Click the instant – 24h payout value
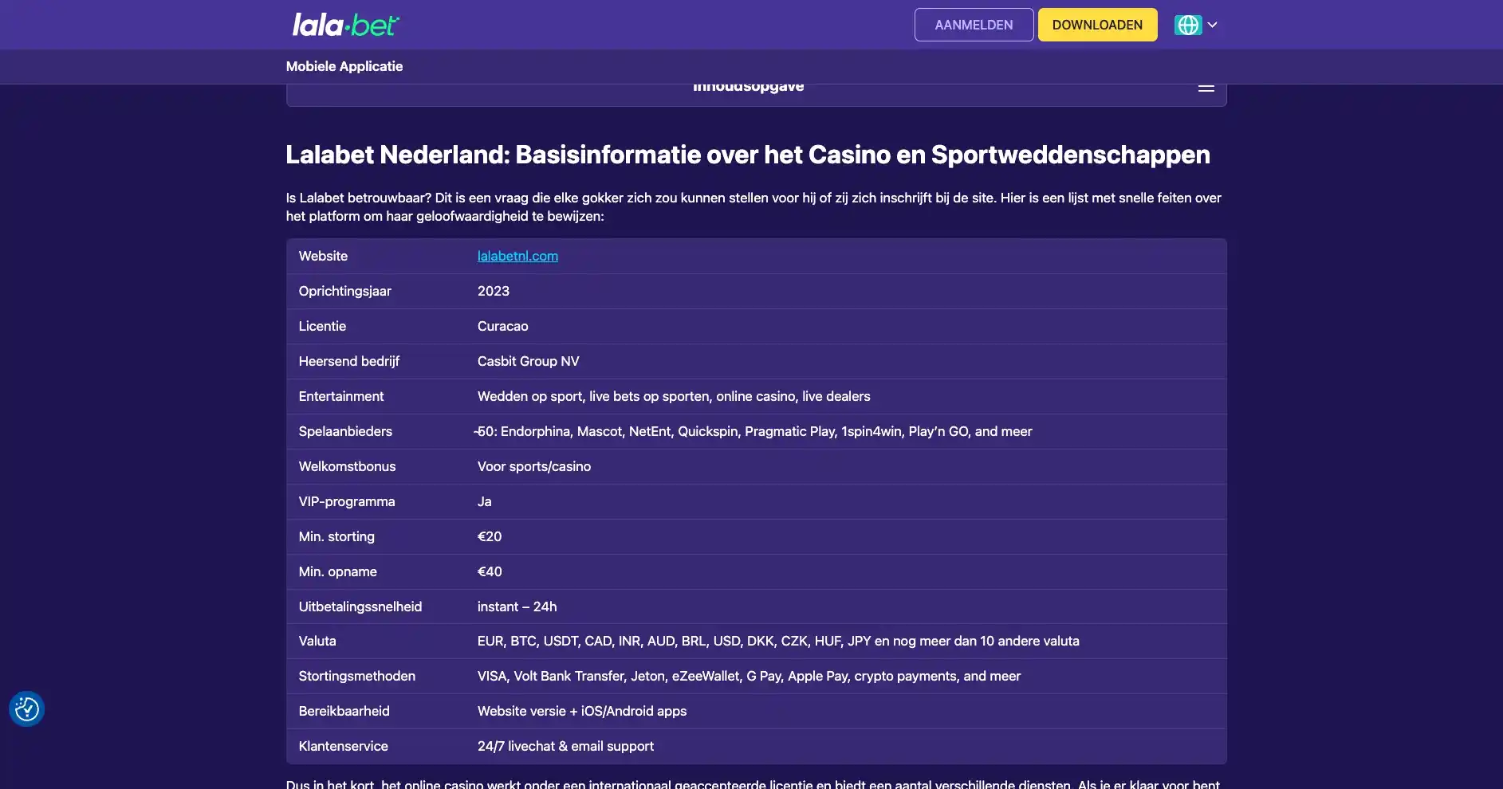1503x789 pixels. tap(517, 606)
